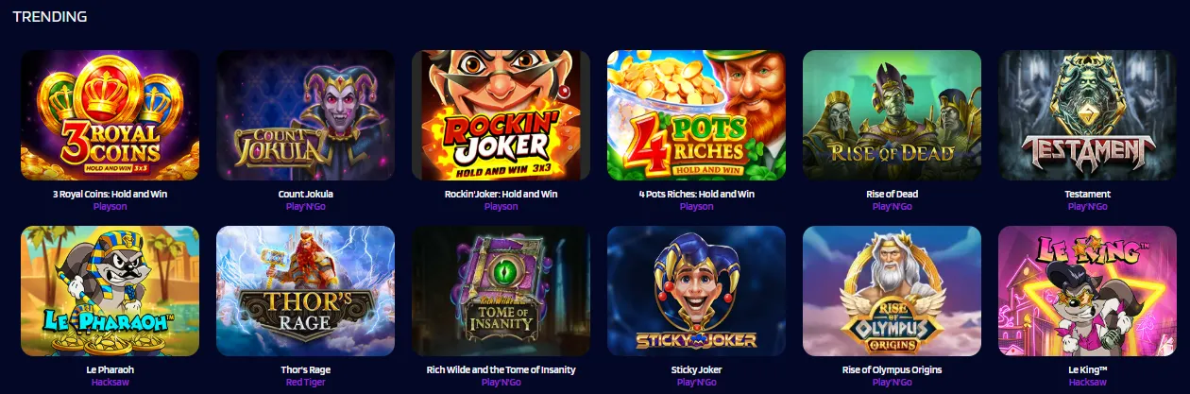Launch the Count Jokula game tile

[305, 115]
